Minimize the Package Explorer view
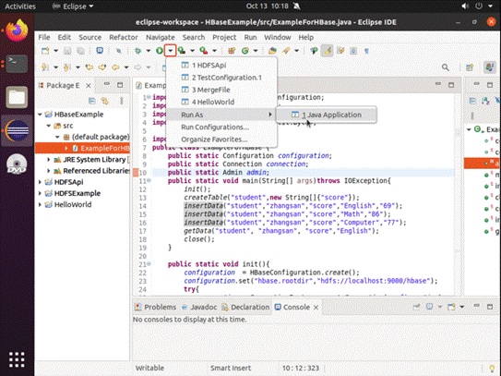 (107, 84)
